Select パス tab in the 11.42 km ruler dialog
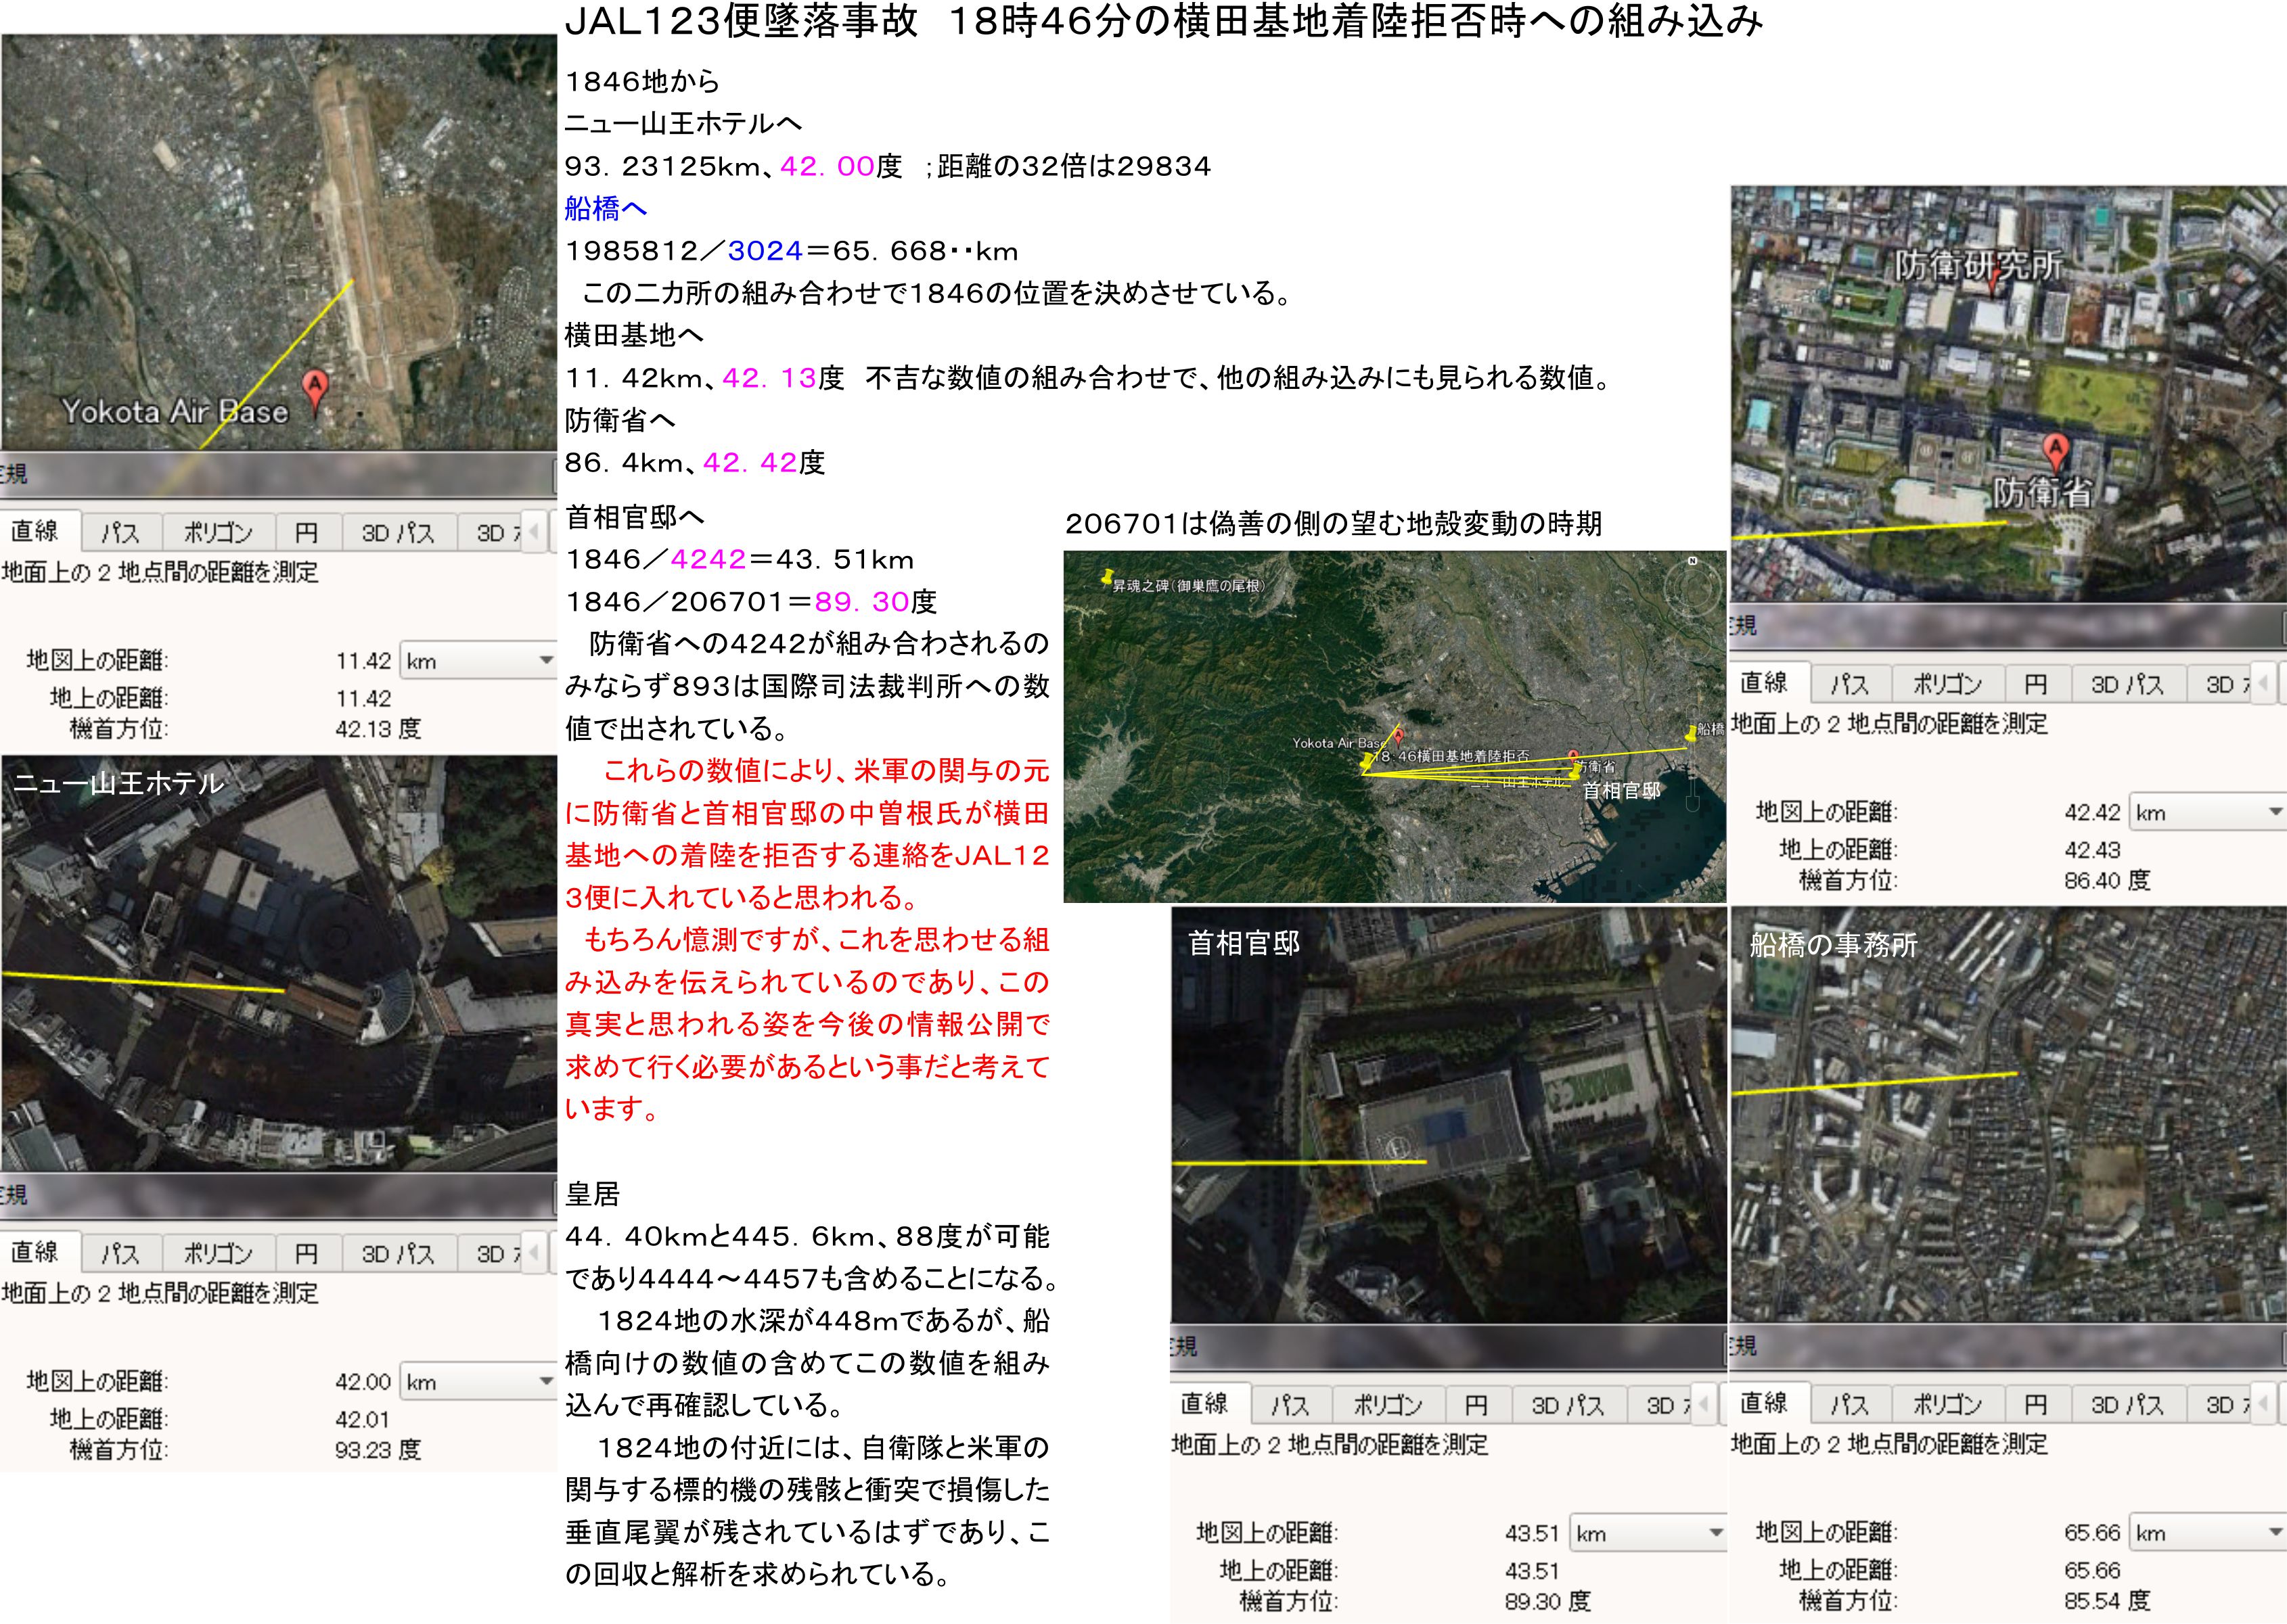 [x=120, y=533]
